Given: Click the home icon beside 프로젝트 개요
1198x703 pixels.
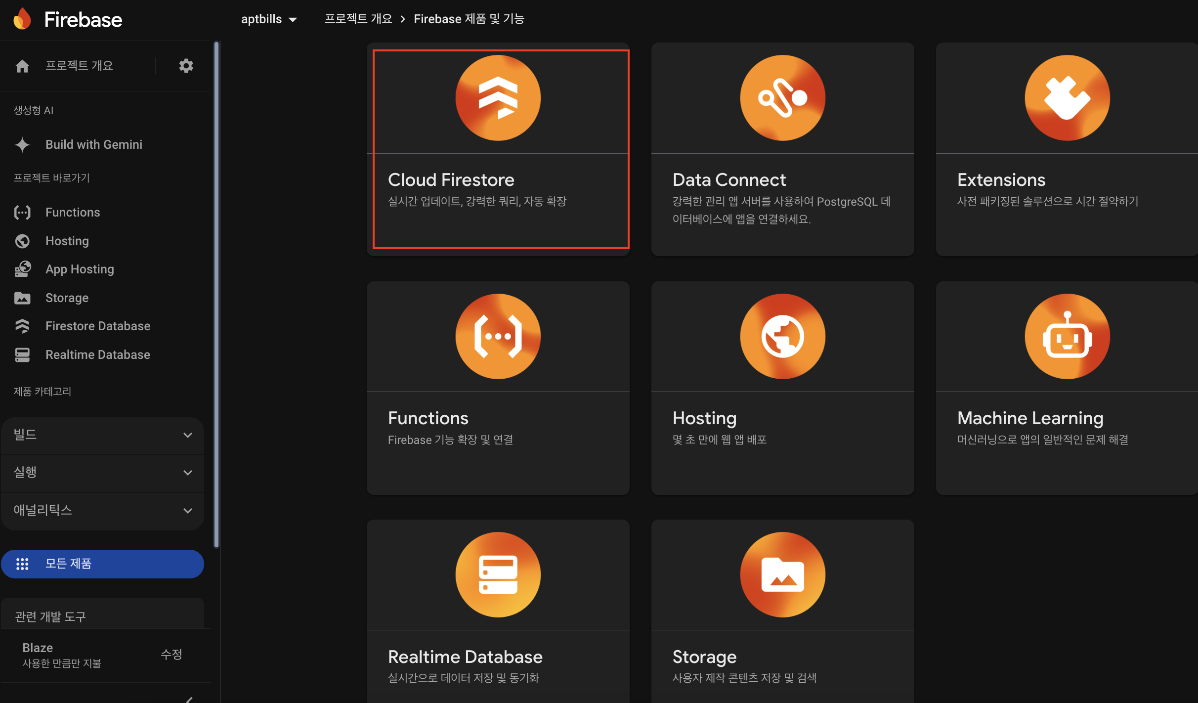Looking at the screenshot, I should tap(22, 66).
